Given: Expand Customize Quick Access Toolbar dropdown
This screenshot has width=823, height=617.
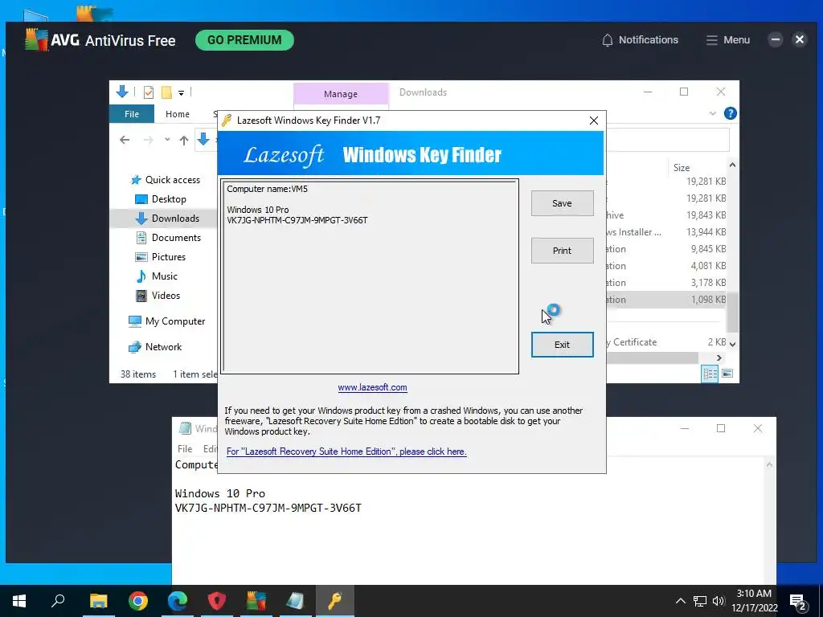Looking at the screenshot, I should [181, 93].
